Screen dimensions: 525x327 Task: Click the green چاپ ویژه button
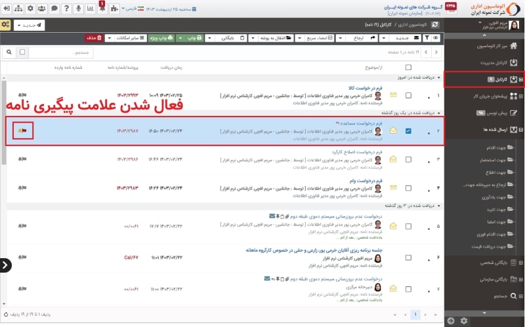(161, 38)
